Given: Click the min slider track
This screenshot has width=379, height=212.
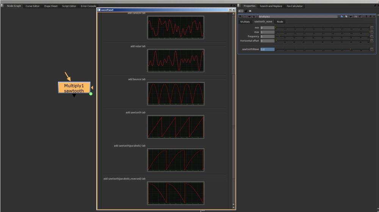Looking at the screenshot, I should 323,28.
